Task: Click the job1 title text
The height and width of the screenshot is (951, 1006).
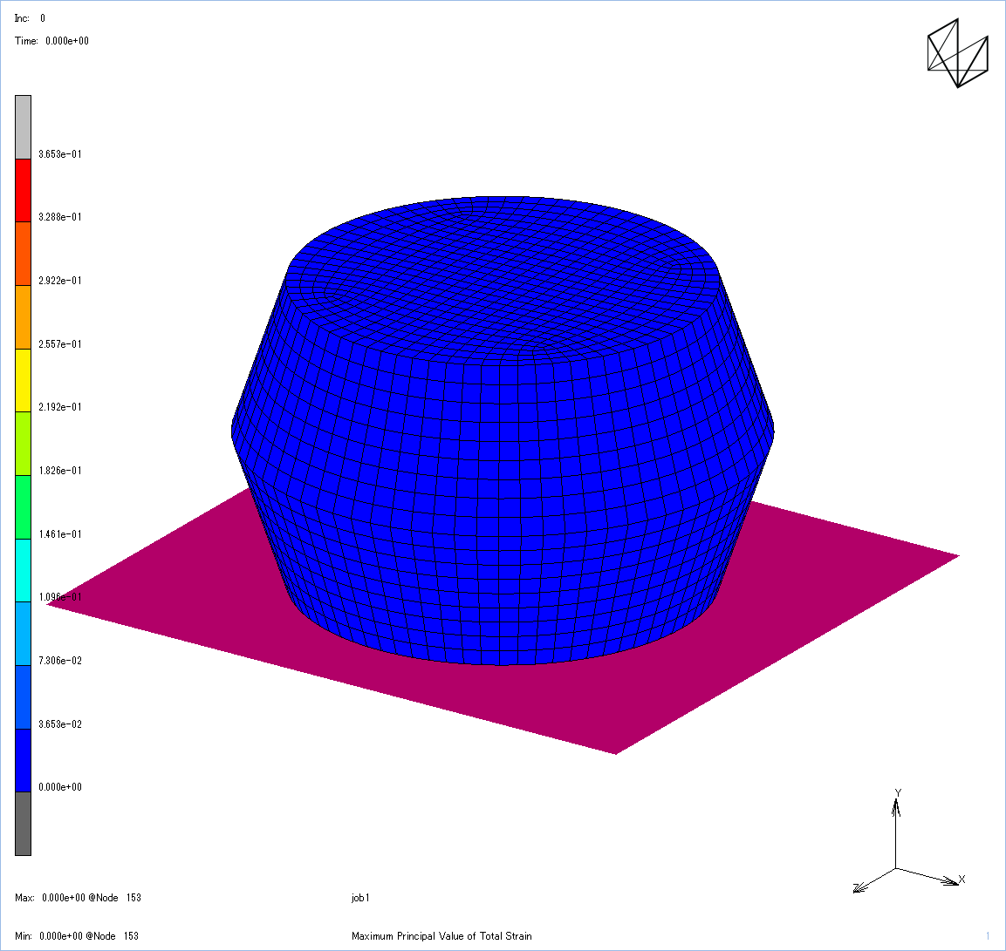Action: 360,898
